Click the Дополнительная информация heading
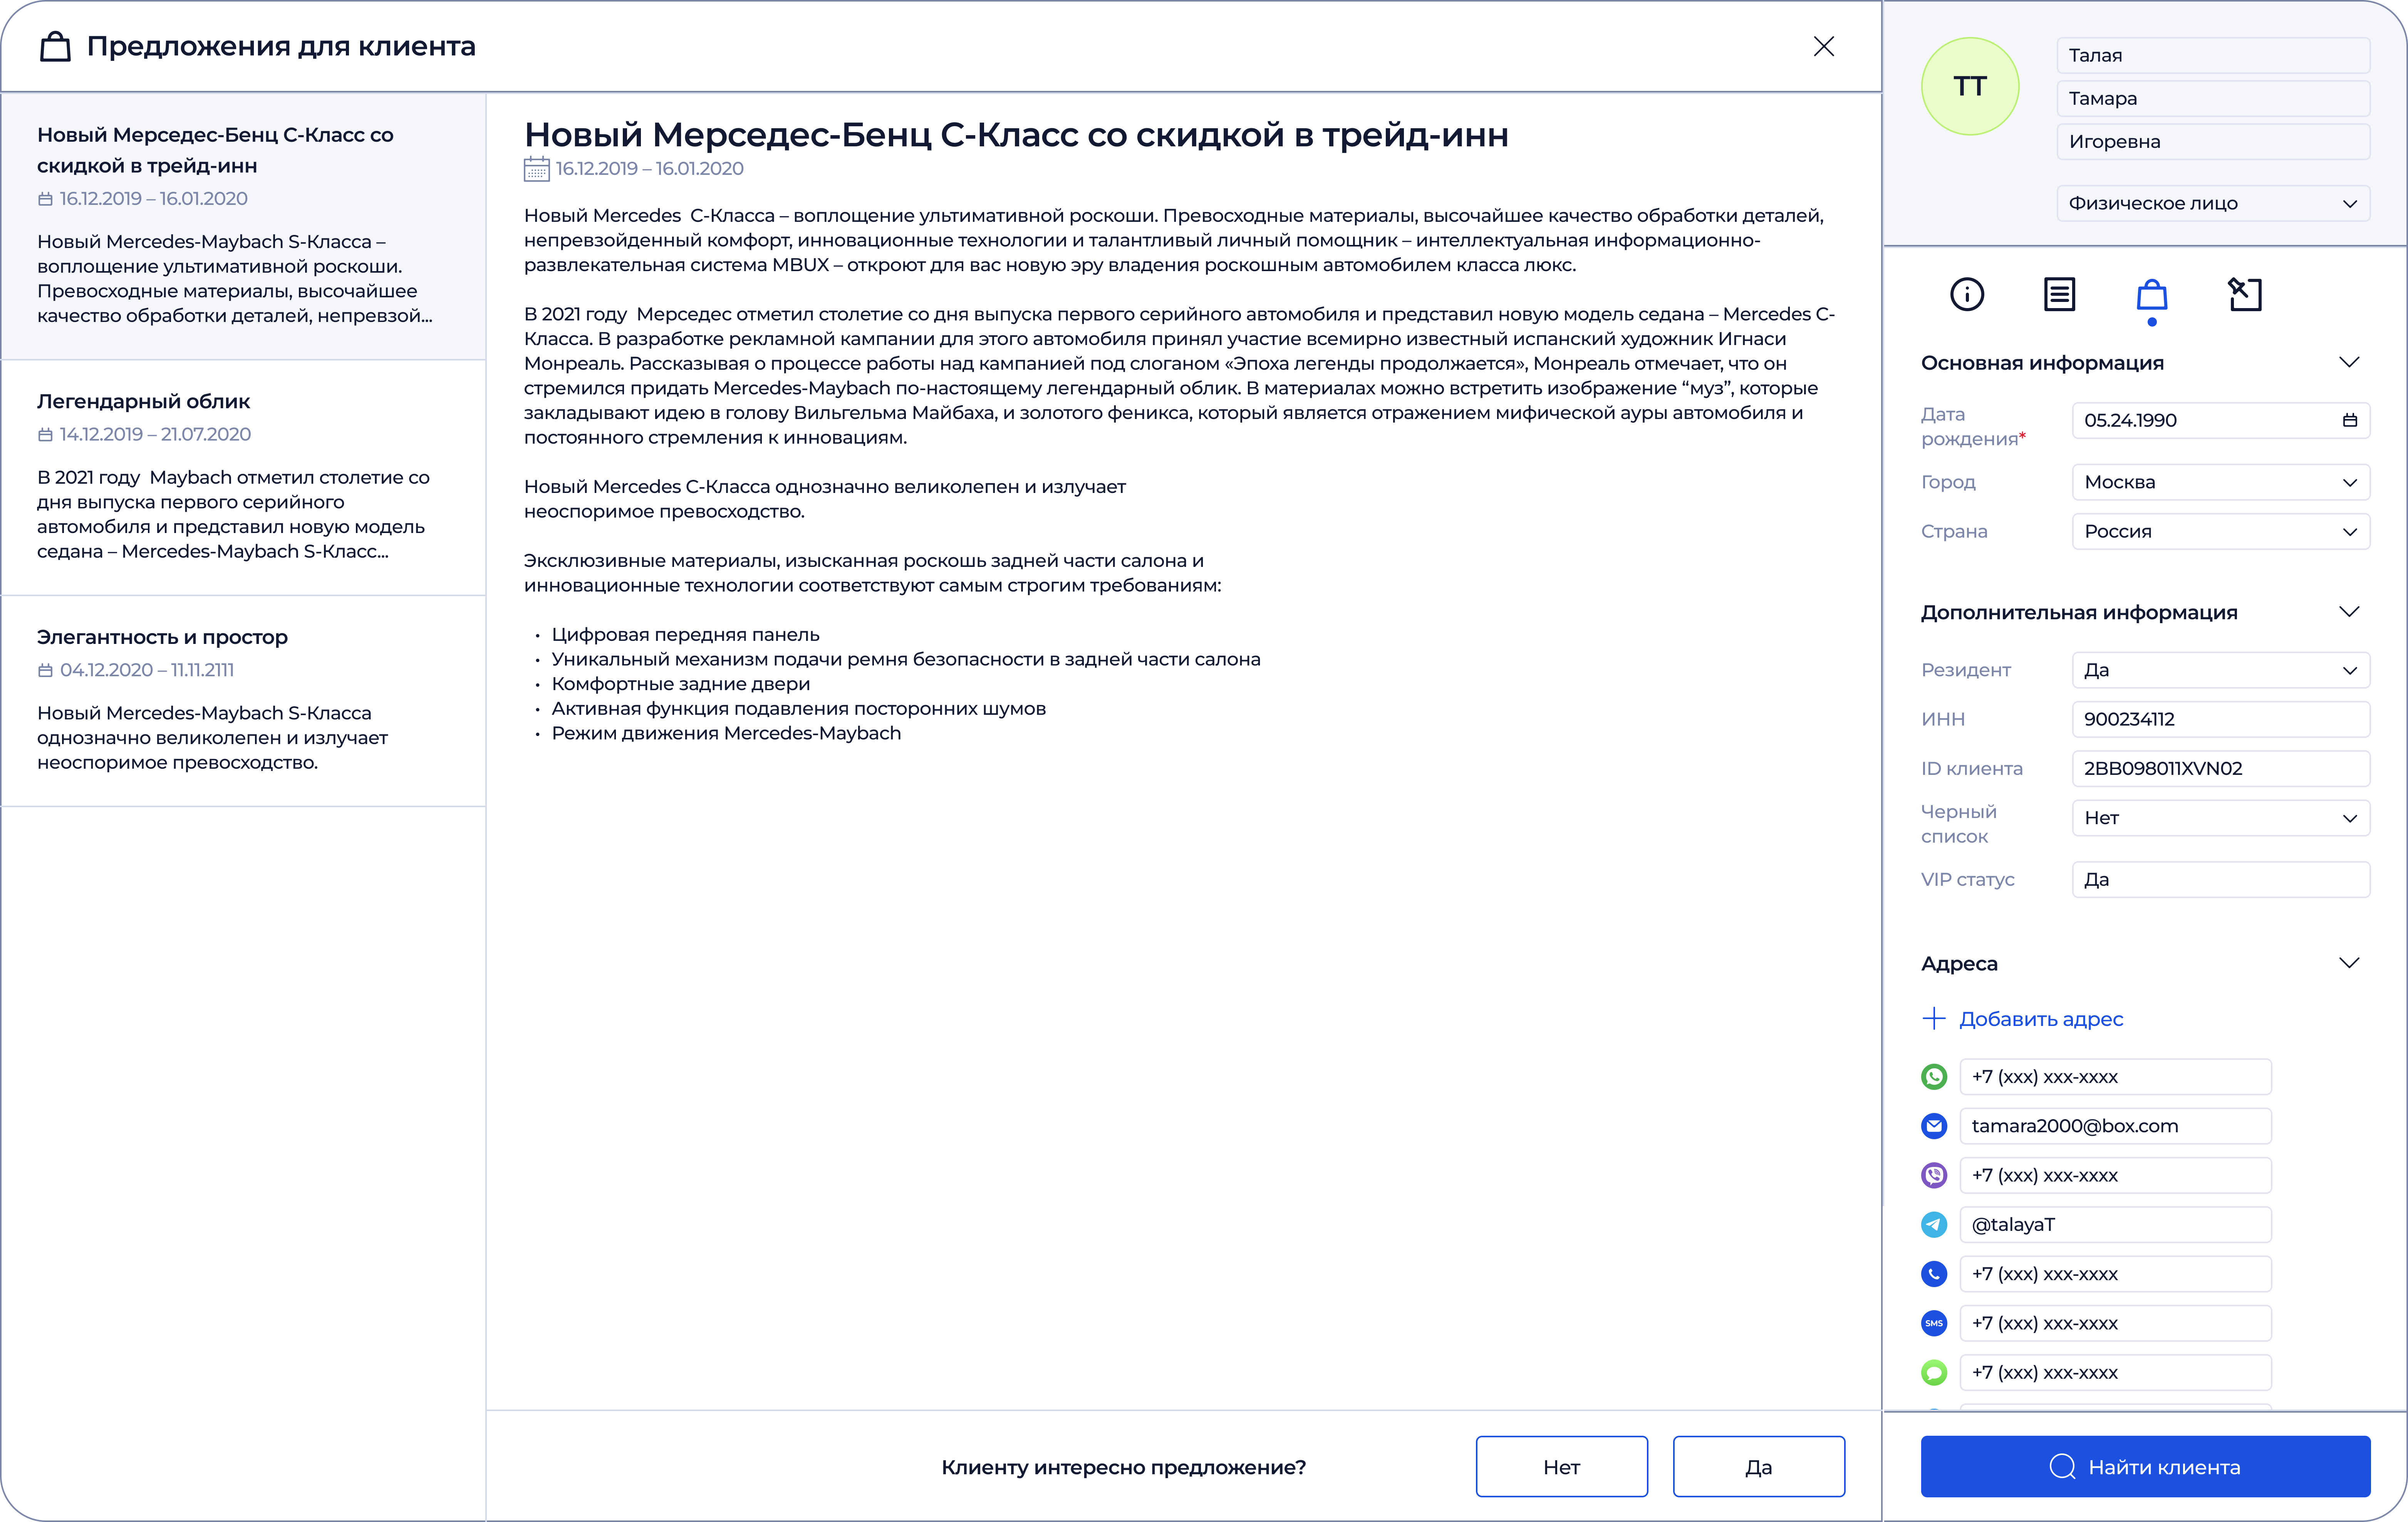Viewport: 2408px width, 1522px height. (x=2079, y=612)
